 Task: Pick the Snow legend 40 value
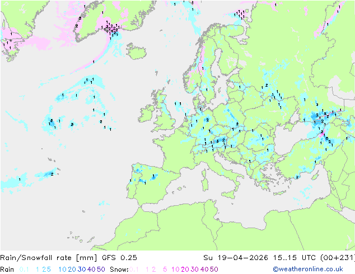click(x=204, y=270)
